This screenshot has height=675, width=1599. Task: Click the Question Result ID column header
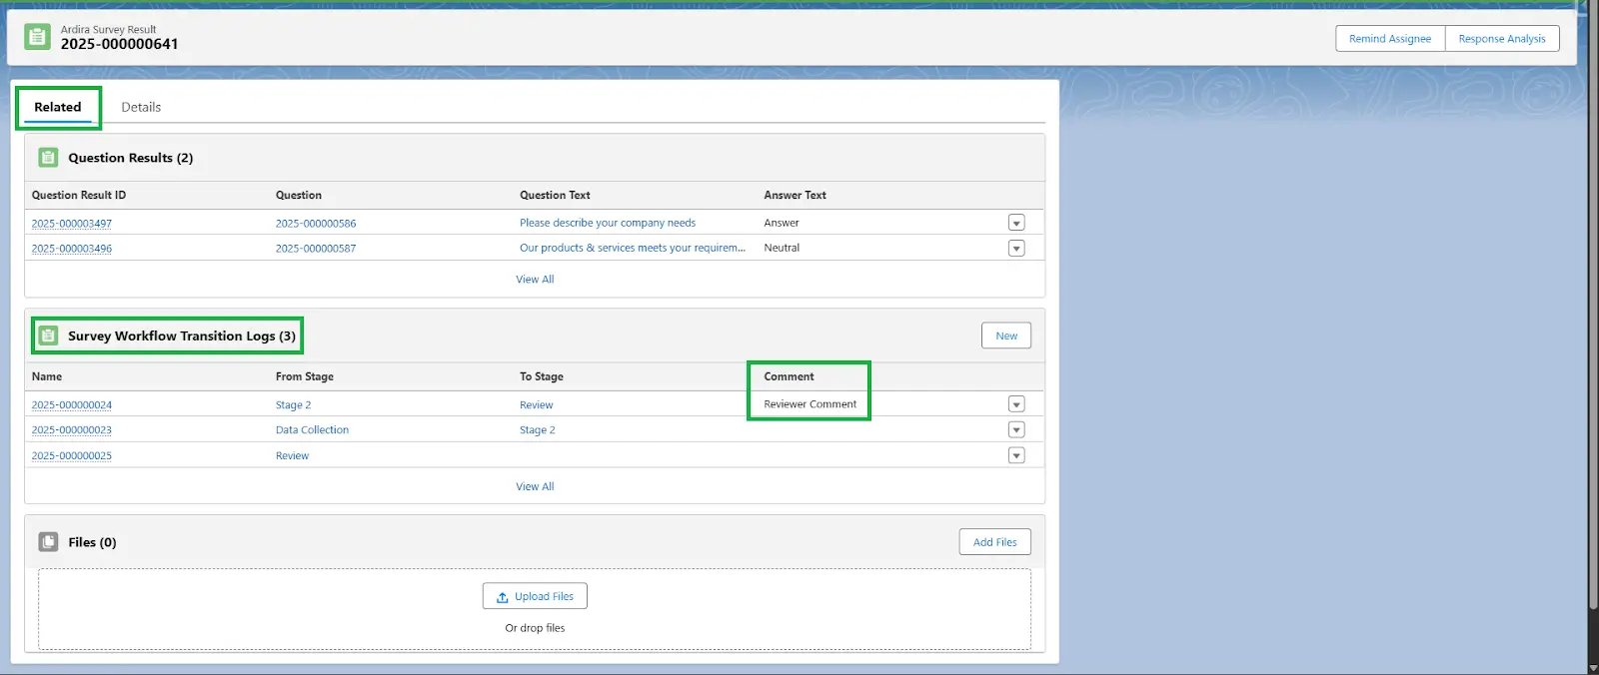tap(79, 195)
